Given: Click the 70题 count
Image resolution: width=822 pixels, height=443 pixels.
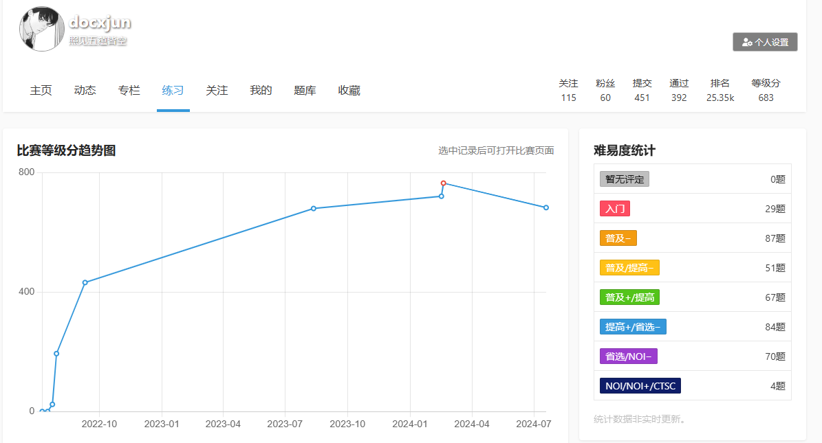Looking at the screenshot, I should 775,356.
